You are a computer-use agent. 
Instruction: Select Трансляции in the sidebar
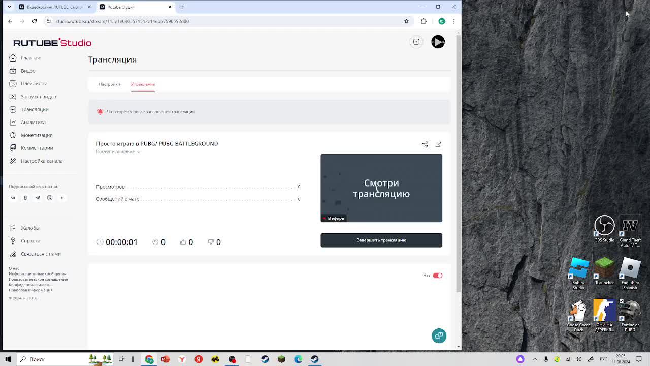pyautogui.click(x=29, y=109)
